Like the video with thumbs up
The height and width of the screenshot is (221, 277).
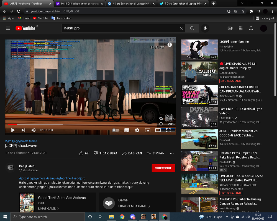pyautogui.click(x=84, y=153)
